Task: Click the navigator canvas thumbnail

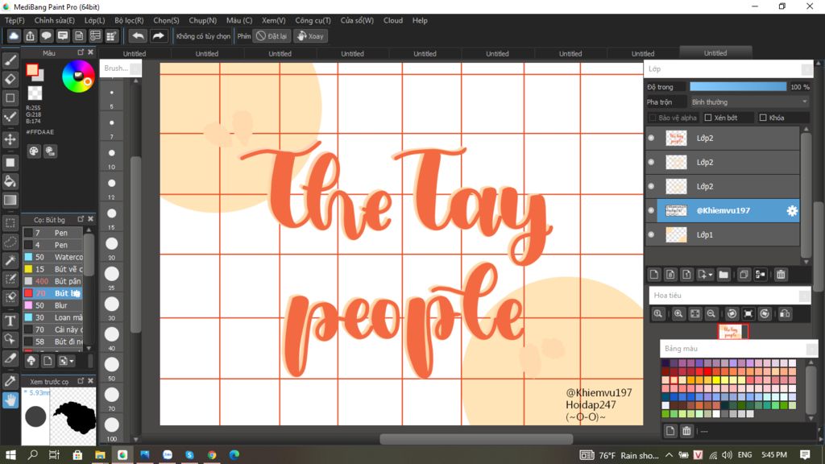Action: point(733,331)
